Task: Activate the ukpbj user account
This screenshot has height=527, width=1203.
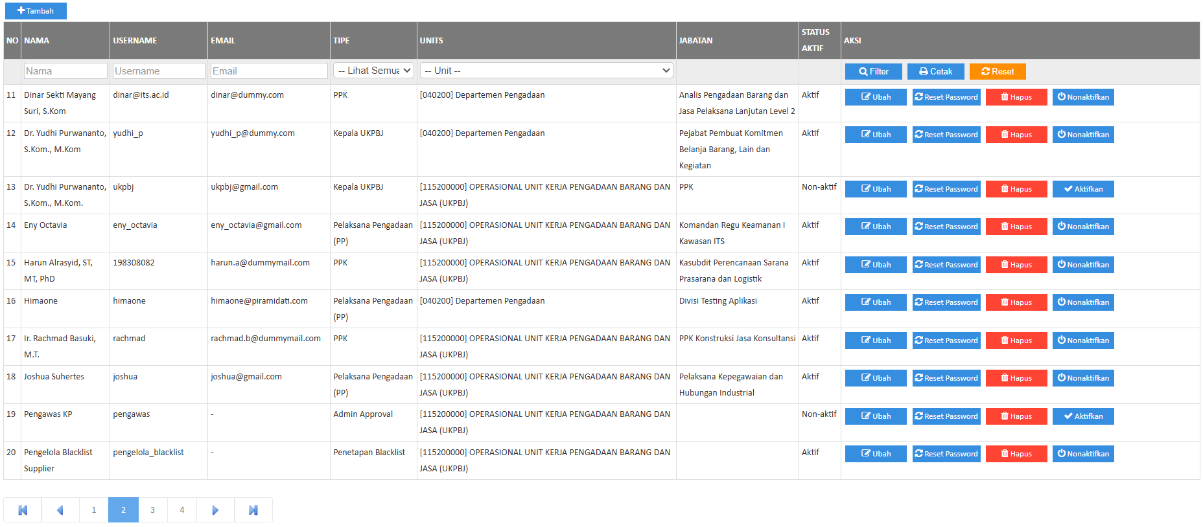Action: click(1082, 189)
